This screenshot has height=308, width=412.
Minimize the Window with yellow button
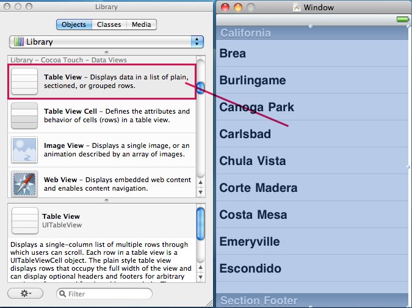pyautogui.click(x=238, y=7)
